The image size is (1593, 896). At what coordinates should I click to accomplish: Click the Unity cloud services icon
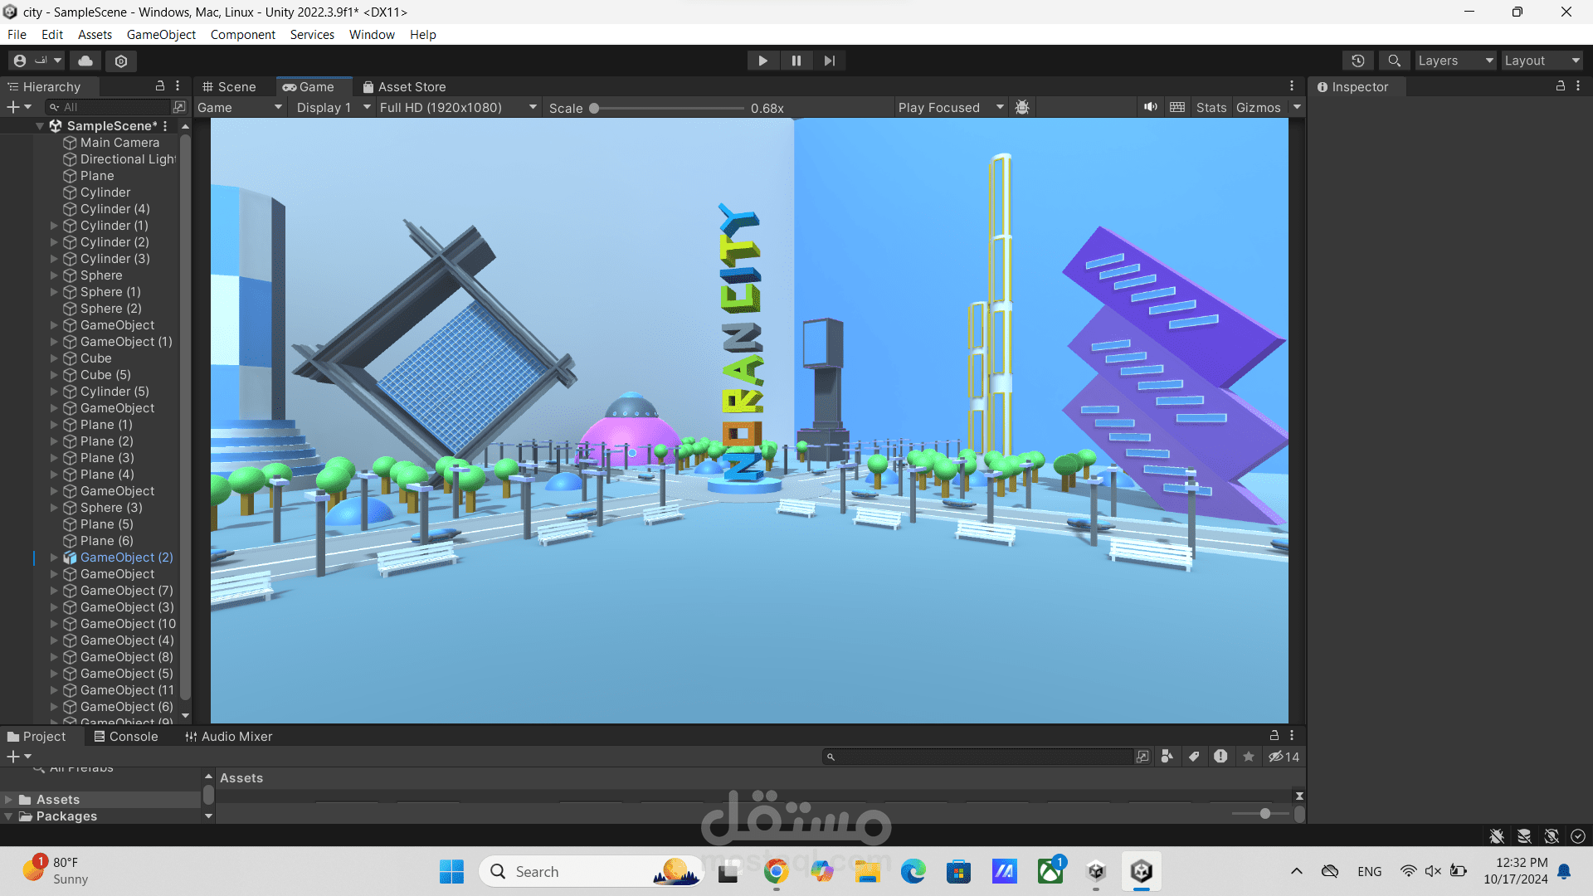(85, 61)
